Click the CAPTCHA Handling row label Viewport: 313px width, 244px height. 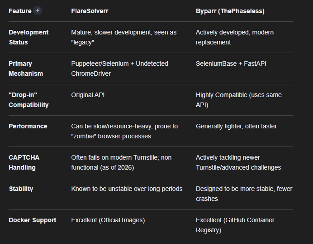tap(24, 162)
